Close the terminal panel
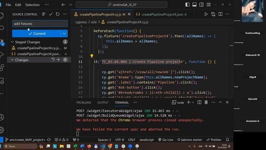This screenshot has width=266, height=150. [x=227, y=102]
